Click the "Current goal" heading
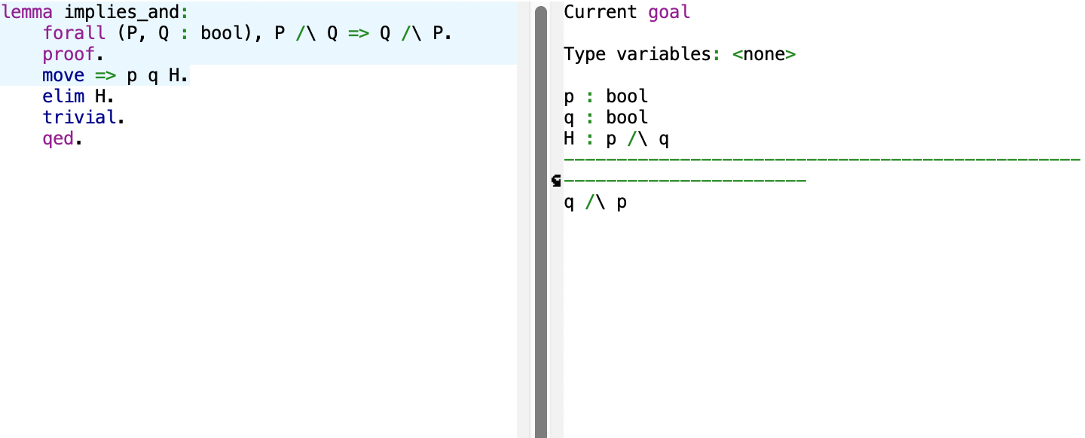1085x438 pixels. point(627,12)
